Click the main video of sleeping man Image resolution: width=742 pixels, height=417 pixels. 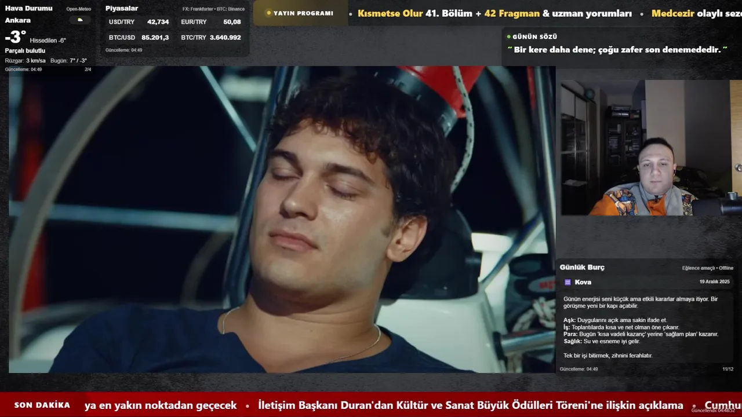[282, 220]
